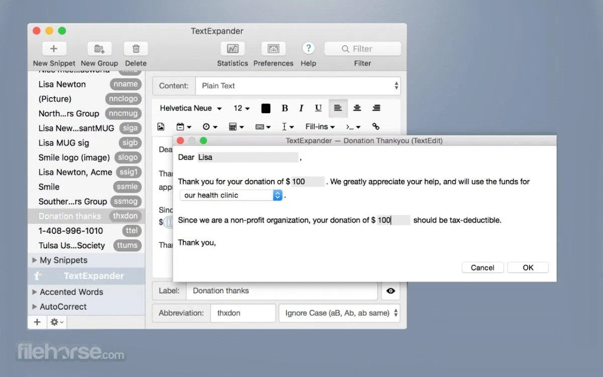
Task: Select the Smile snippet
Action: (86, 186)
